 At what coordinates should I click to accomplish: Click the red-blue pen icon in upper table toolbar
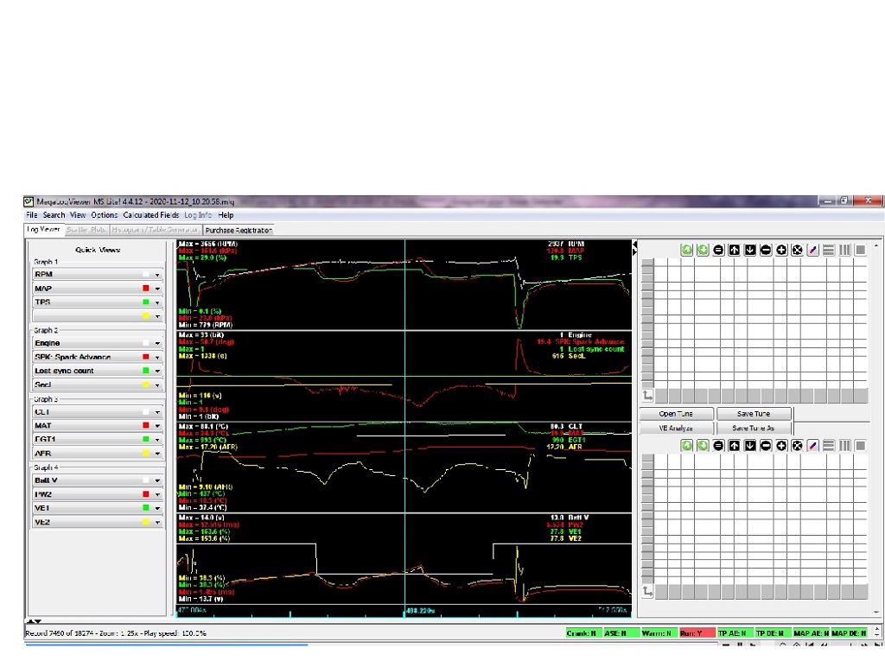812,250
